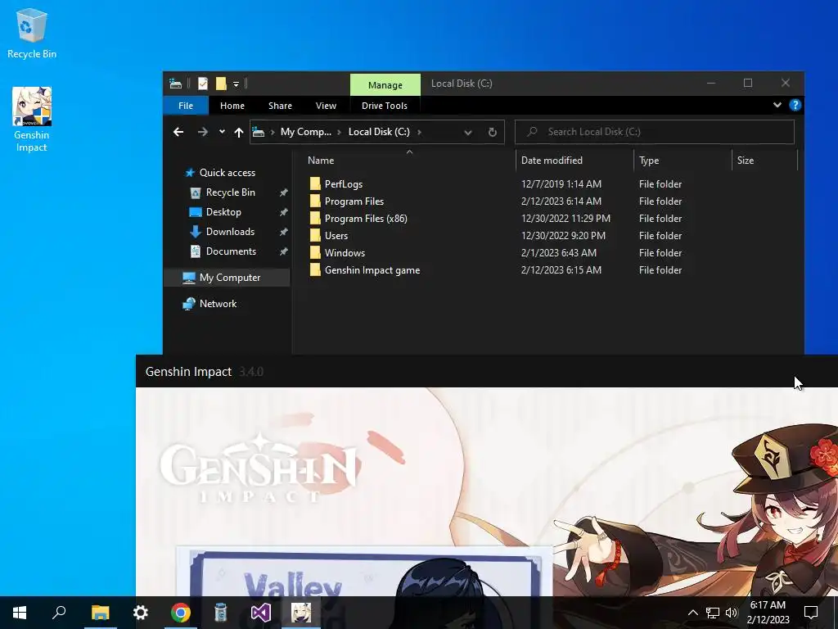
Task: Select Network in navigation pane
Action: coord(218,304)
